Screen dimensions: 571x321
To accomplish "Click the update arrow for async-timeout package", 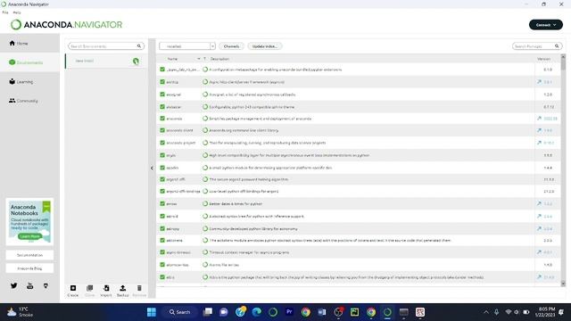I will click(539, 251).
